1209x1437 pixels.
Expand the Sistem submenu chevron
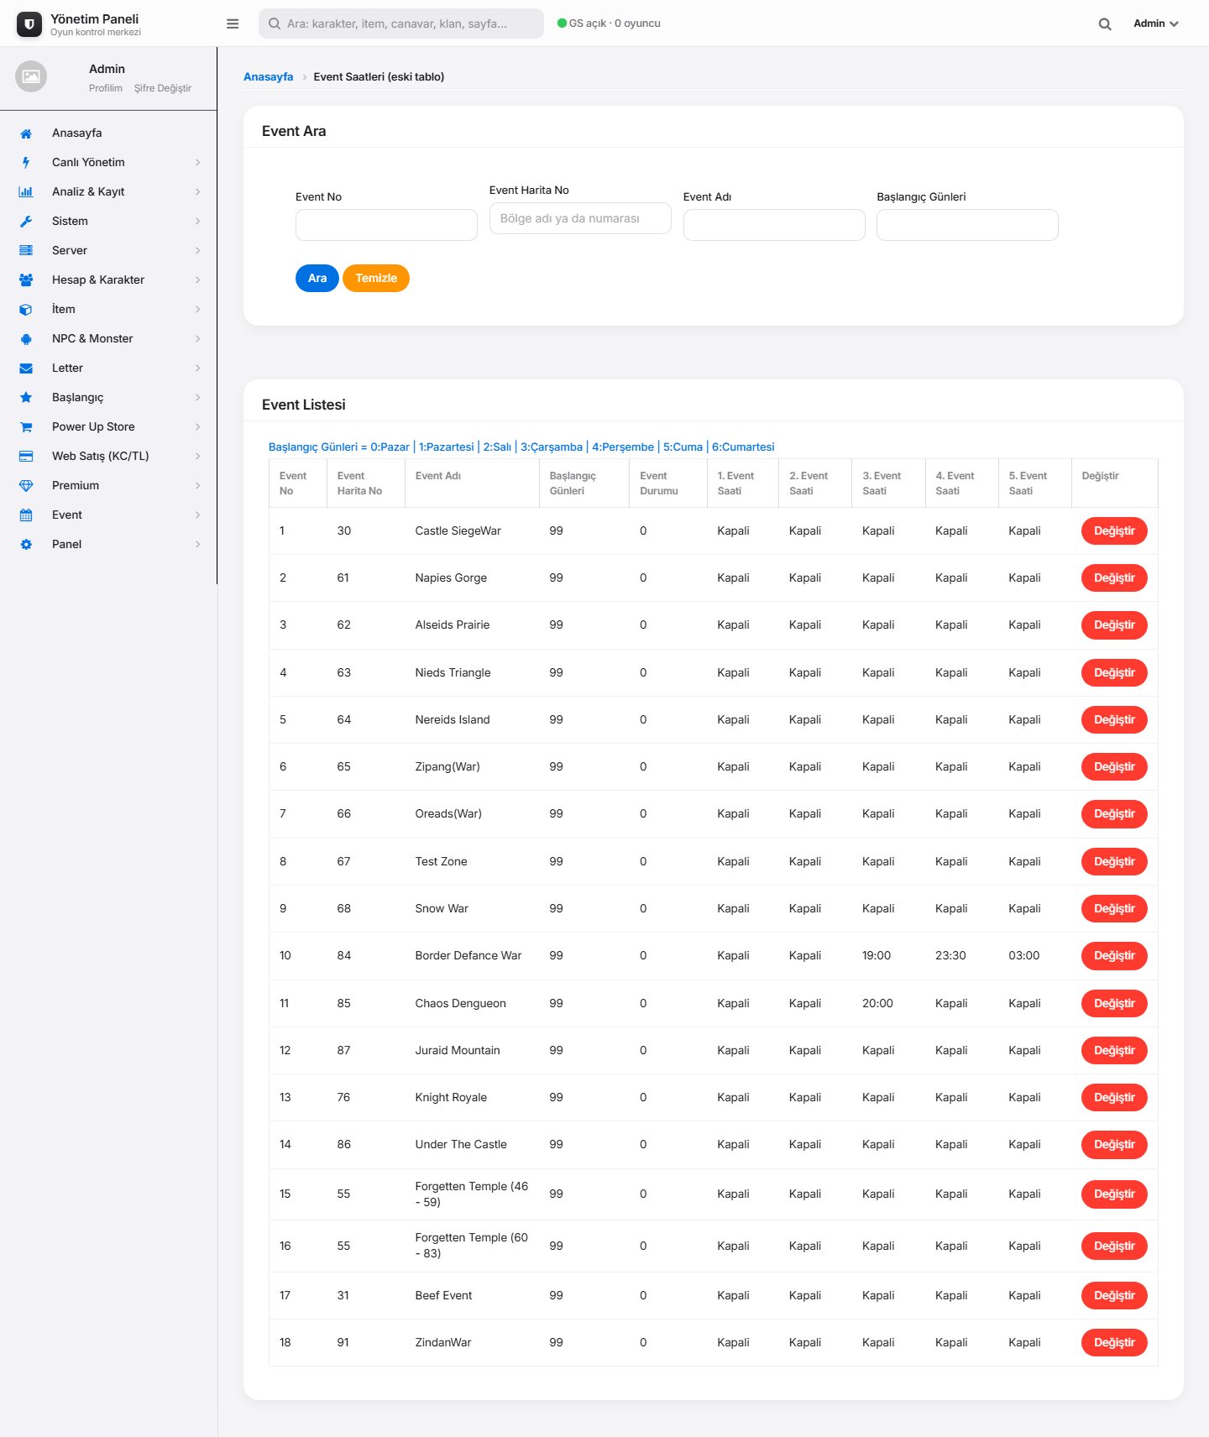[197, 222]
